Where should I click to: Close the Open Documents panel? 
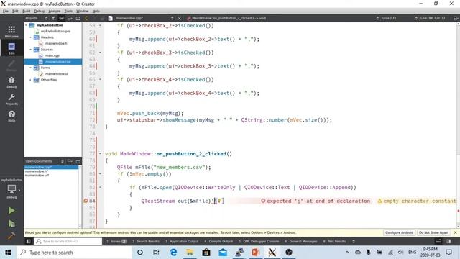click(78, 161)
